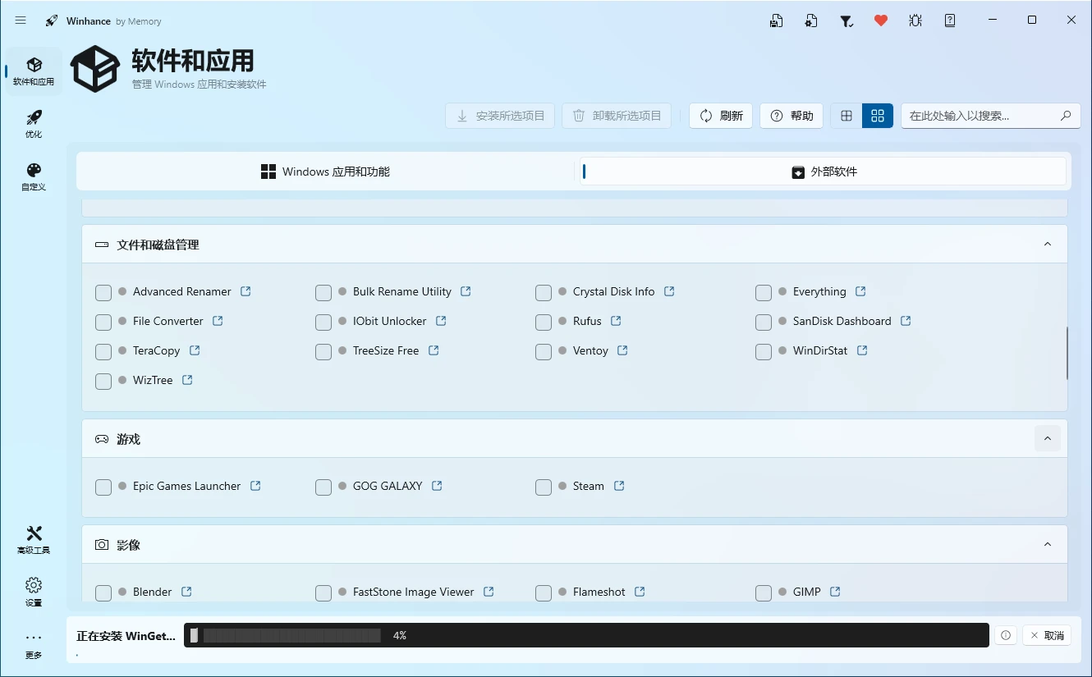Cancel the WinGet installation progress
This screenshot has height=677, width=1092.
click(1046, 634)
